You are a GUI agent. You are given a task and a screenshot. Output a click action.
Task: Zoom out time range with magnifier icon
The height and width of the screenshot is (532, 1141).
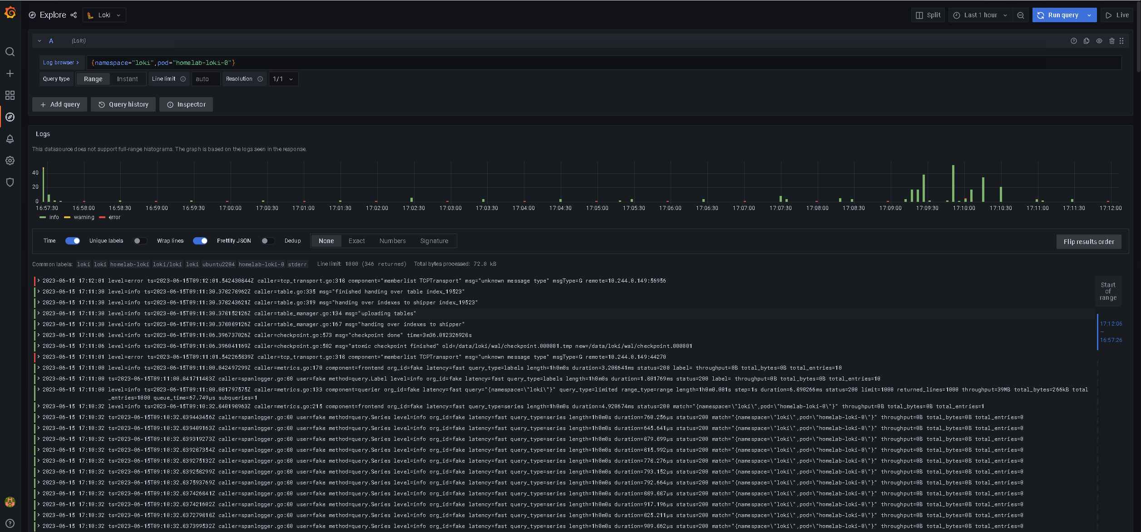pyautogui.click(x=1020, y=15)
